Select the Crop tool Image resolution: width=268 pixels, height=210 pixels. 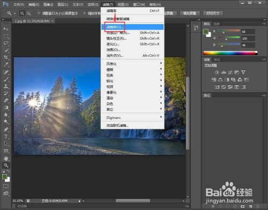[x=6, y=57]
